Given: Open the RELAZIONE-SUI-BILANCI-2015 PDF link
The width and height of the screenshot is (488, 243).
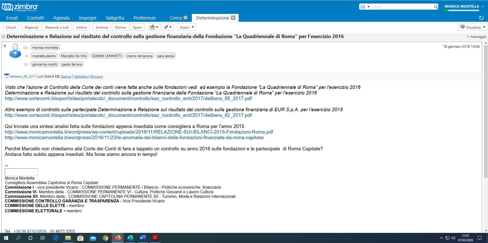Looking at the screenshot, I should click(139, 132).
